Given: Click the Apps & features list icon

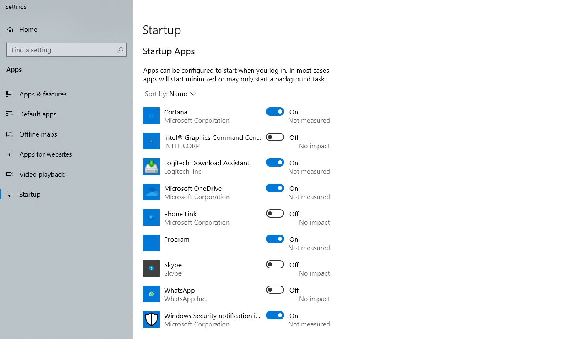Looking at the screenshot, I should tap(10, 94).
